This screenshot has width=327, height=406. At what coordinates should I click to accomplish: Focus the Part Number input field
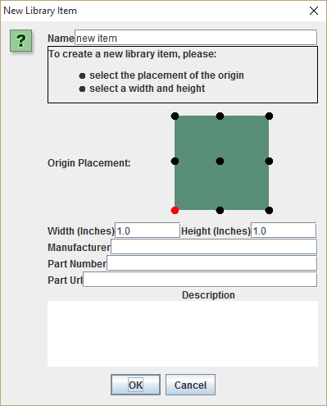click(212, 263)
